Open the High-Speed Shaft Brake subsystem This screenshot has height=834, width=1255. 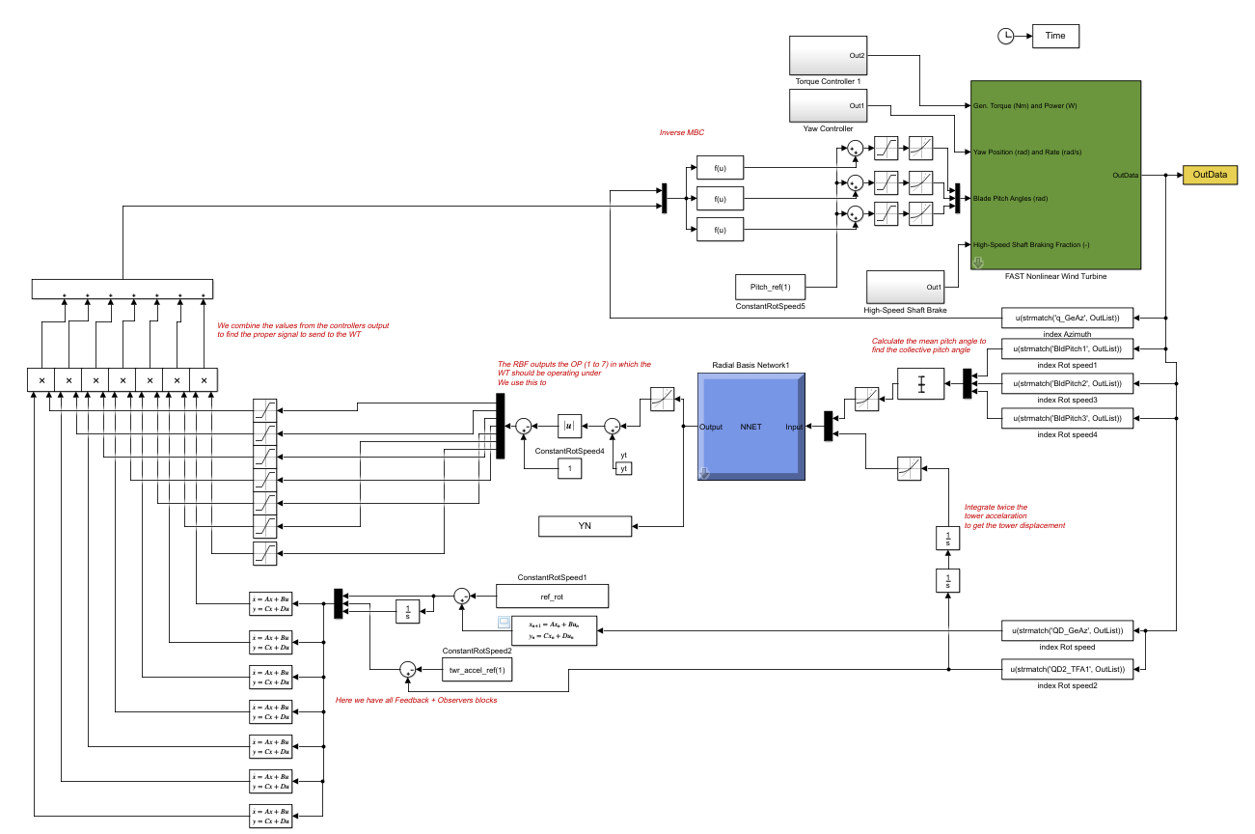pyautogui.click(x=905, y=287)
